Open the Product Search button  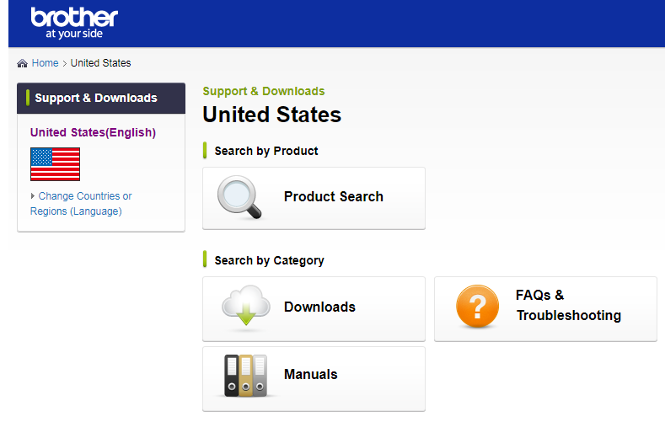(314, 198)
